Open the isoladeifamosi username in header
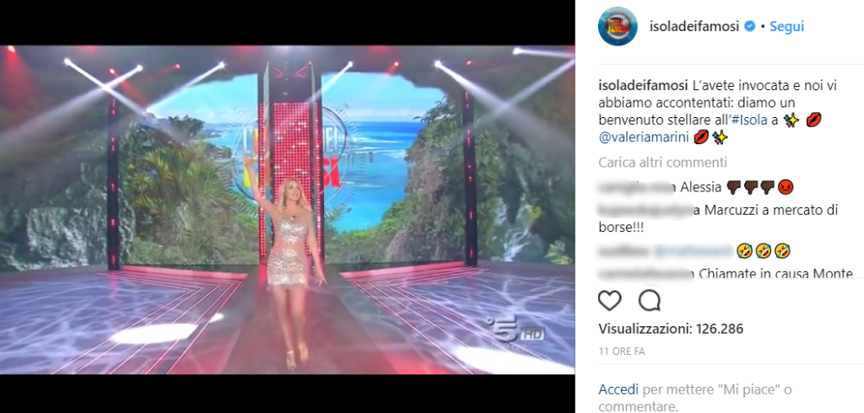 694,26
